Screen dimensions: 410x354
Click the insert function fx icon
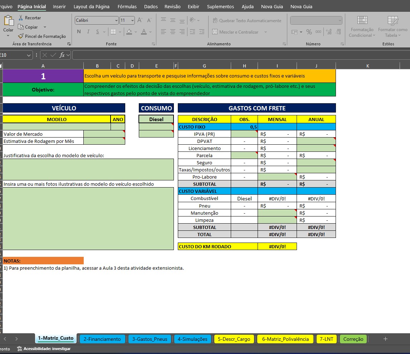(x=62, y=55)
